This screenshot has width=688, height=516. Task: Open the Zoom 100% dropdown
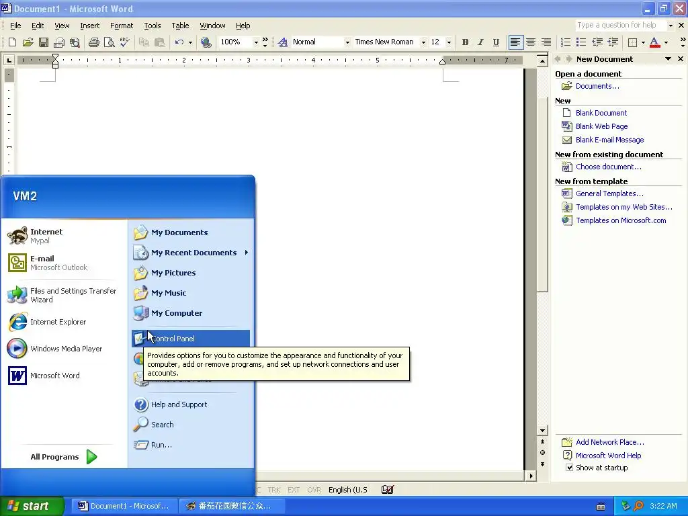[x=256, y=42]
